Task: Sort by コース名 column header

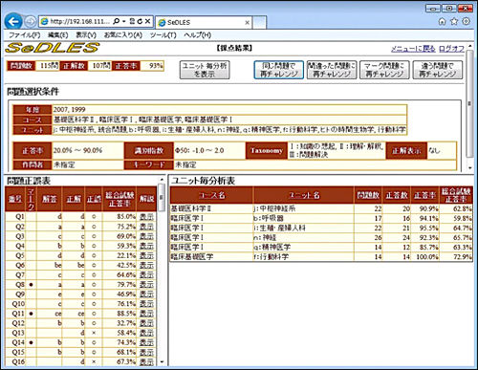Action: click(x=211, y=195)
